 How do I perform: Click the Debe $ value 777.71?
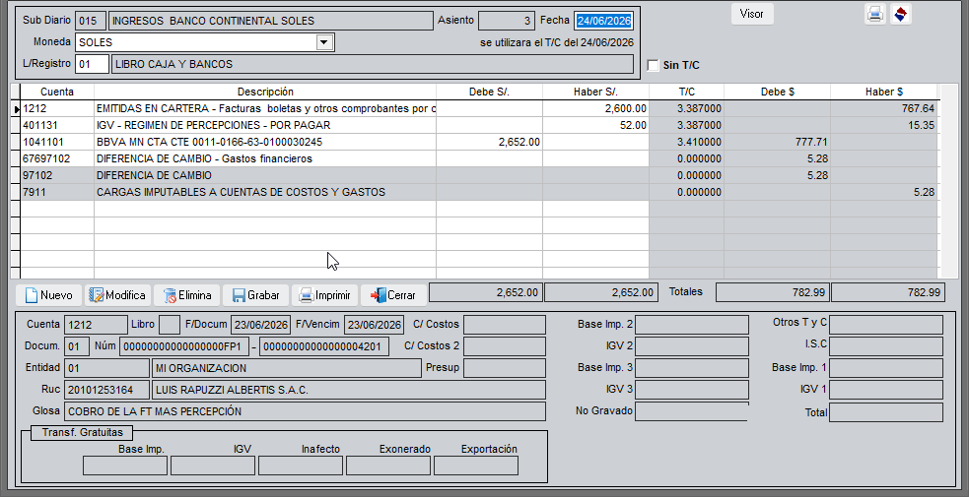point(810,142)
